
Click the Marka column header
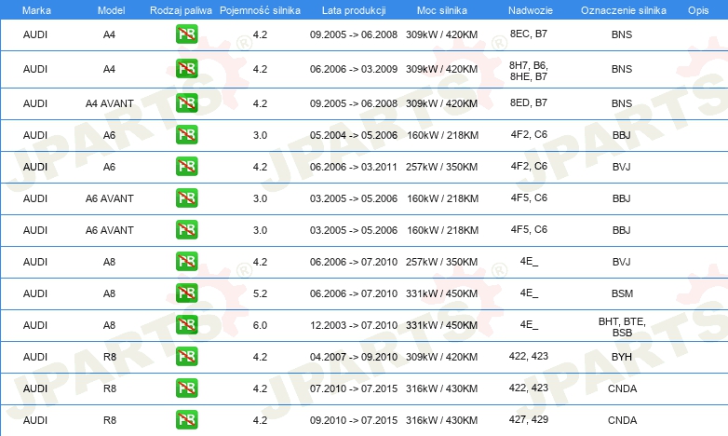point(36,10)
